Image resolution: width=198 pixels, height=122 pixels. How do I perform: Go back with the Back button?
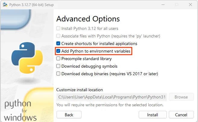(69, 115)
